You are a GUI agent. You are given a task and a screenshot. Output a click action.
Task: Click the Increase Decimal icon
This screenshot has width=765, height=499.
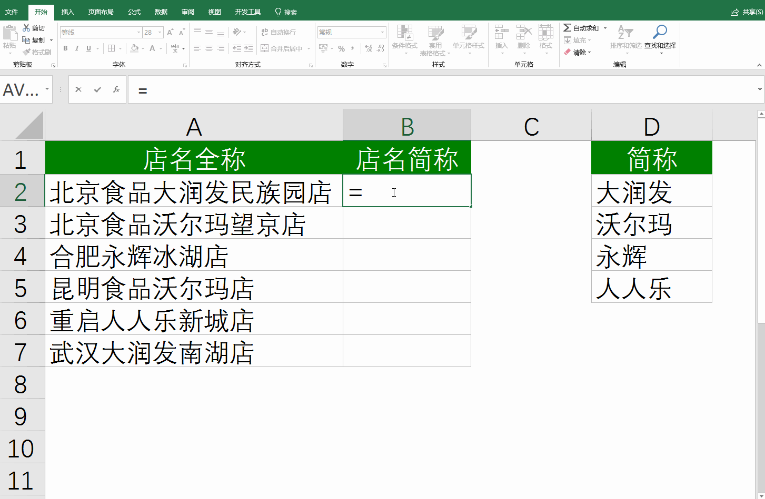click(x=369, y=48)
